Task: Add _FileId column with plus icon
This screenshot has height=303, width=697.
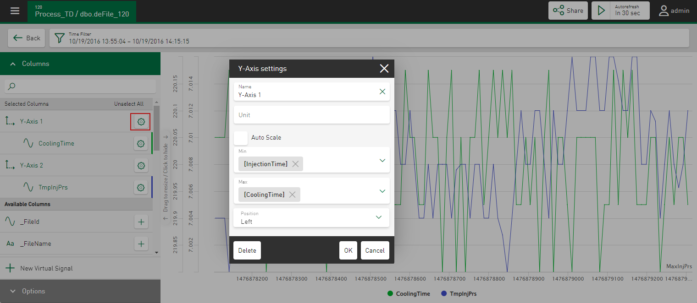Action: tap(141, 222)
